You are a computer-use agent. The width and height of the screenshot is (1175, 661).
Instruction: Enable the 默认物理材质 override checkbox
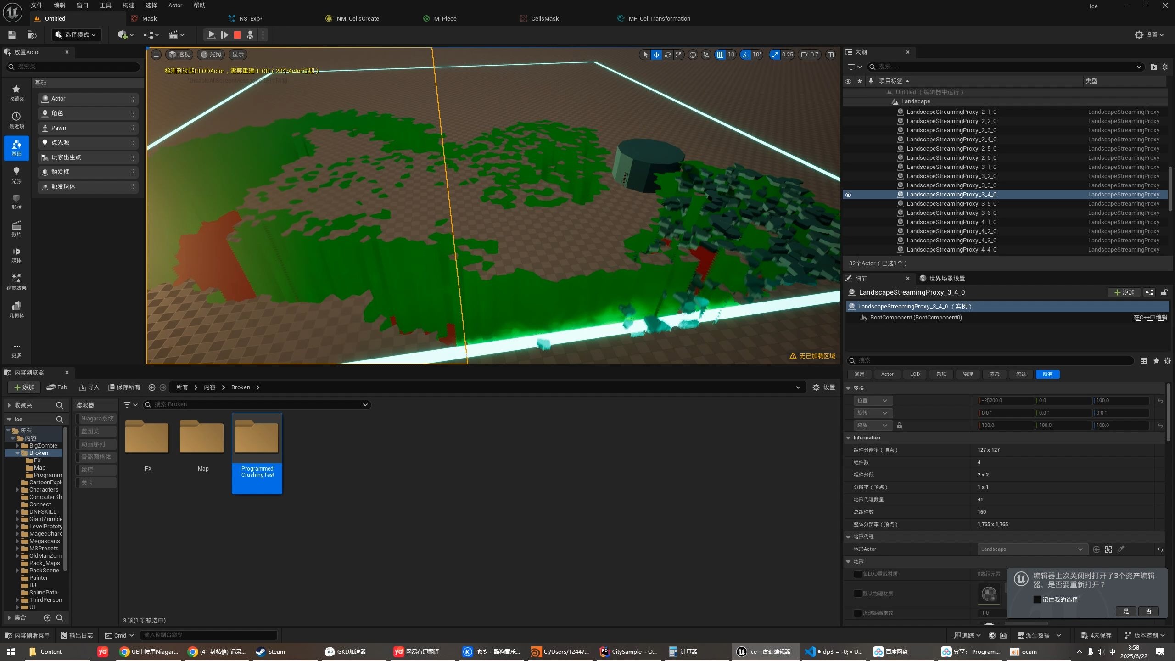857,594
